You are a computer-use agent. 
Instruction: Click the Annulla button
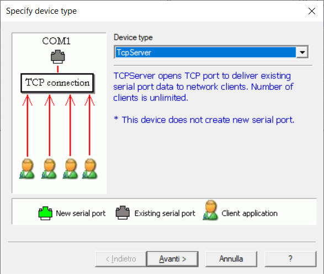click(231, 259)
